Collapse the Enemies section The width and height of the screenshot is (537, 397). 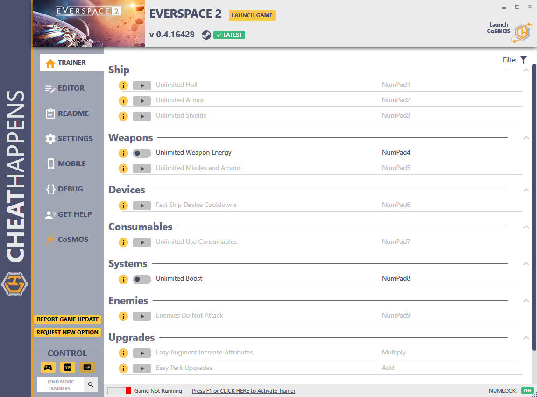pyautogui.click(x=526, y=301)
